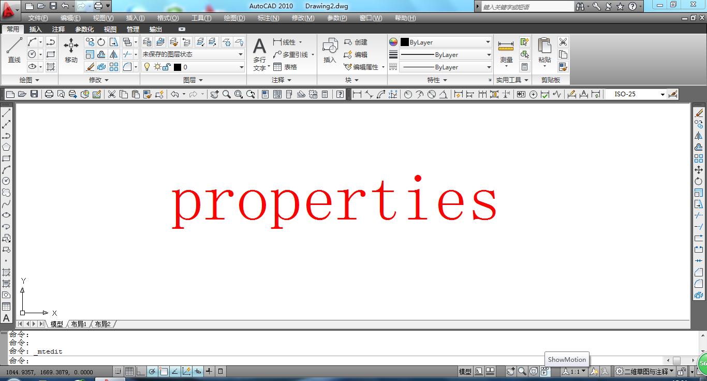Toggle Object Snap Tracking in the status bar
707x381 pixels.
tap(175, 371)
